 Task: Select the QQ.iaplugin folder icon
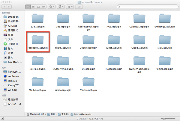(x=88, y=61)
